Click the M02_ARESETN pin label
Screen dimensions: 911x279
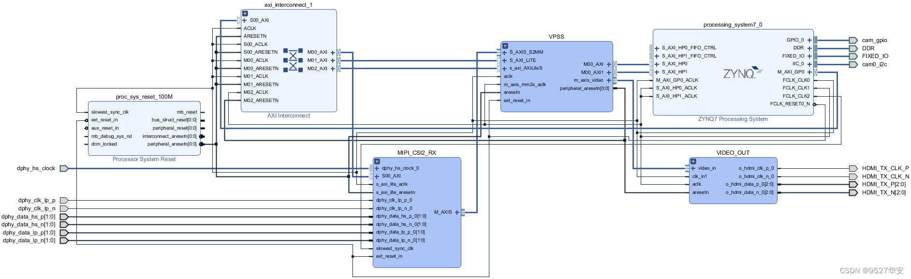pyautogui.click(x=261, y=101)
